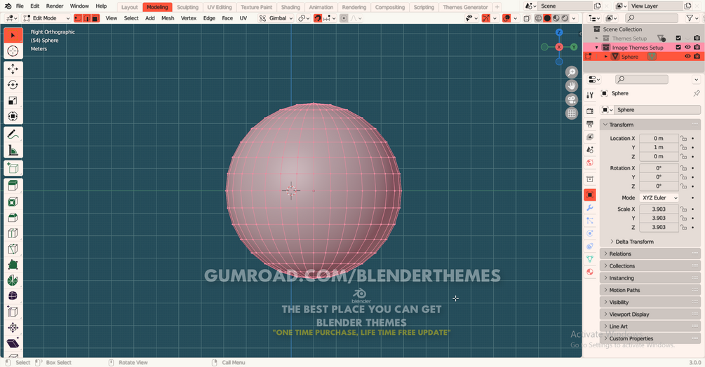Toggle snapping magnet in header
705x367 pixels.
coord(318,18)
